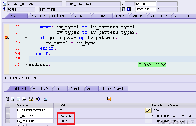
Task: Click the LV_PATTERN variable name cell
Action: pyautogui.click(x=35, y=121)
